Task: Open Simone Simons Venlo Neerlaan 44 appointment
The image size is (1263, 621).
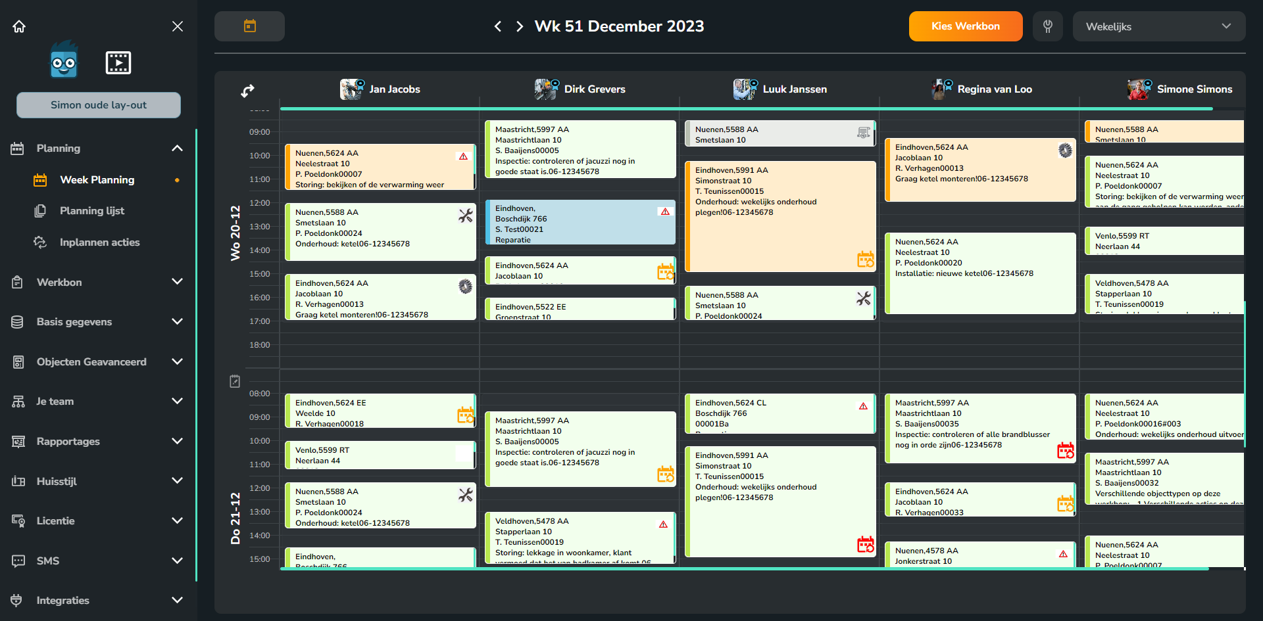Action: 1164,241
